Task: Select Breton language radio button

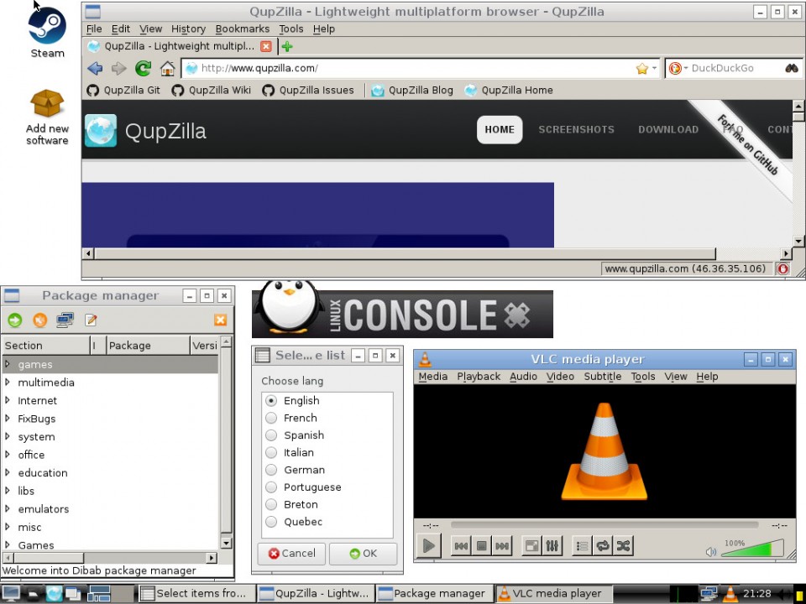Action: coord(271,504)
